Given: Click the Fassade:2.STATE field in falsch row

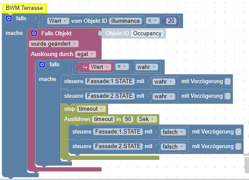Looking at the screenshot, I should tap(118, 146).
